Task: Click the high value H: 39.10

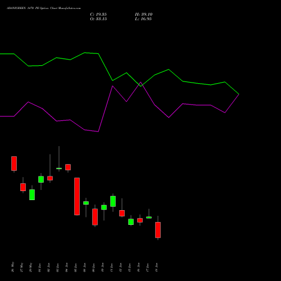Action: (144, 15)
